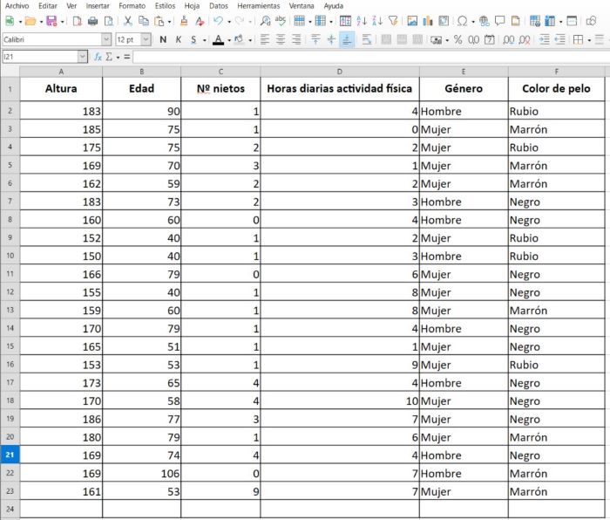Toggle center horizontally alignment
The width and height of the screenshot is (610, 520).
pos(281,39)
